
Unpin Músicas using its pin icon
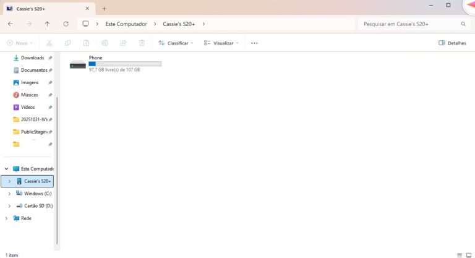click(50, 95)
